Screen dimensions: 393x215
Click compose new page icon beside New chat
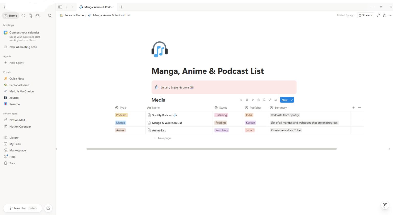[48, 208]
